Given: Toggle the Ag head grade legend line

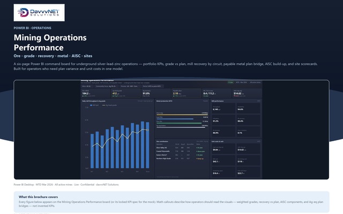Looking at the screenshot, I should 109,105.
